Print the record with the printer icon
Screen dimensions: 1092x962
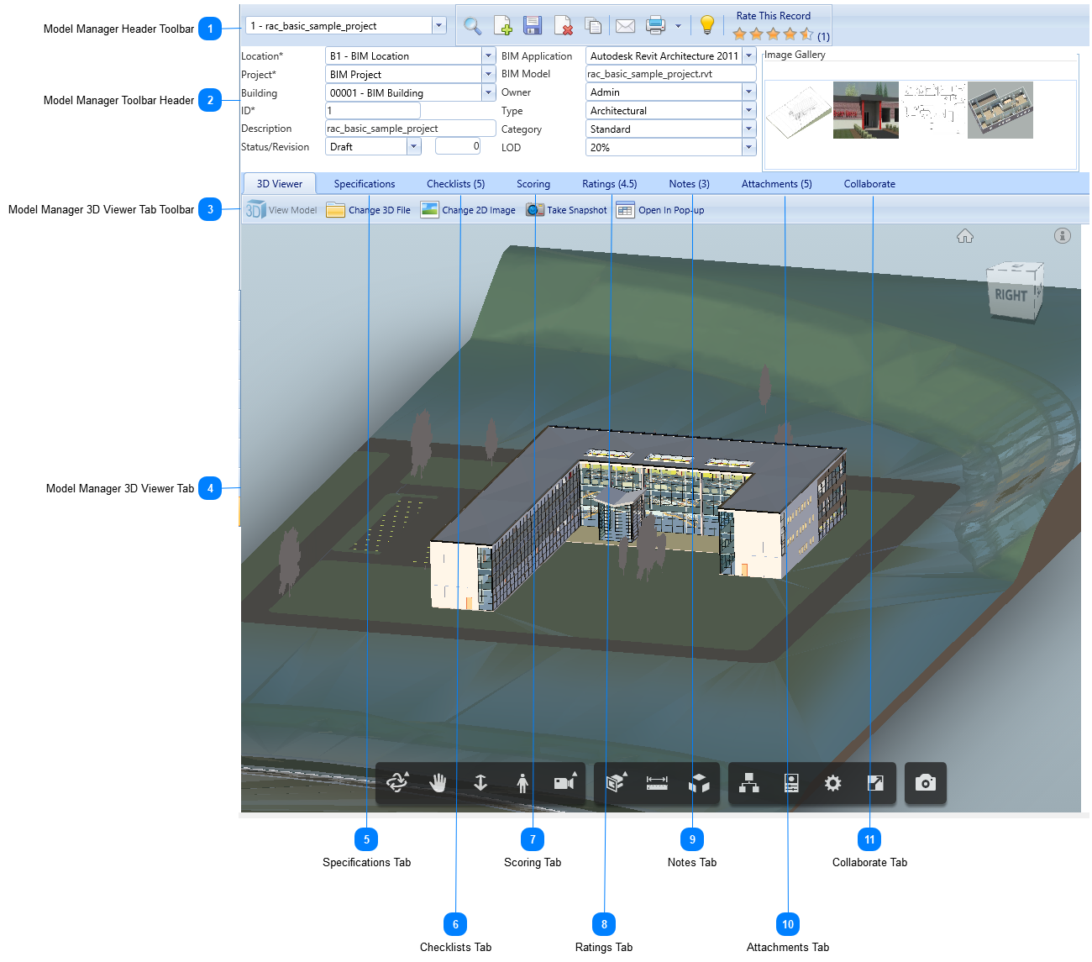[x=656, y=26]
